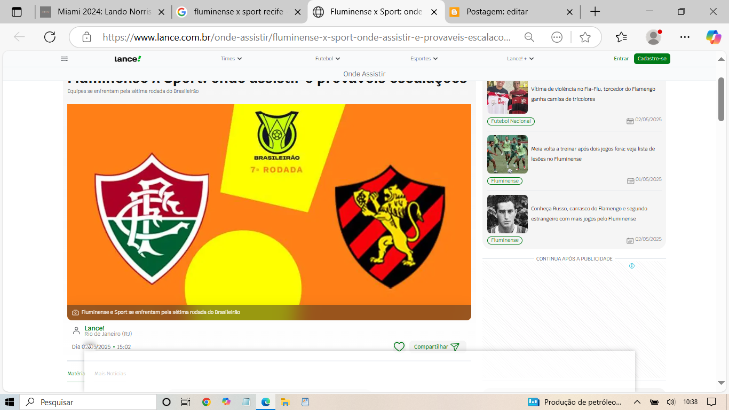The height and width of the screenshot is (410, 729).
Task: Click the Entrar login link
Action: pyautogui.click(x=621, y=59)
